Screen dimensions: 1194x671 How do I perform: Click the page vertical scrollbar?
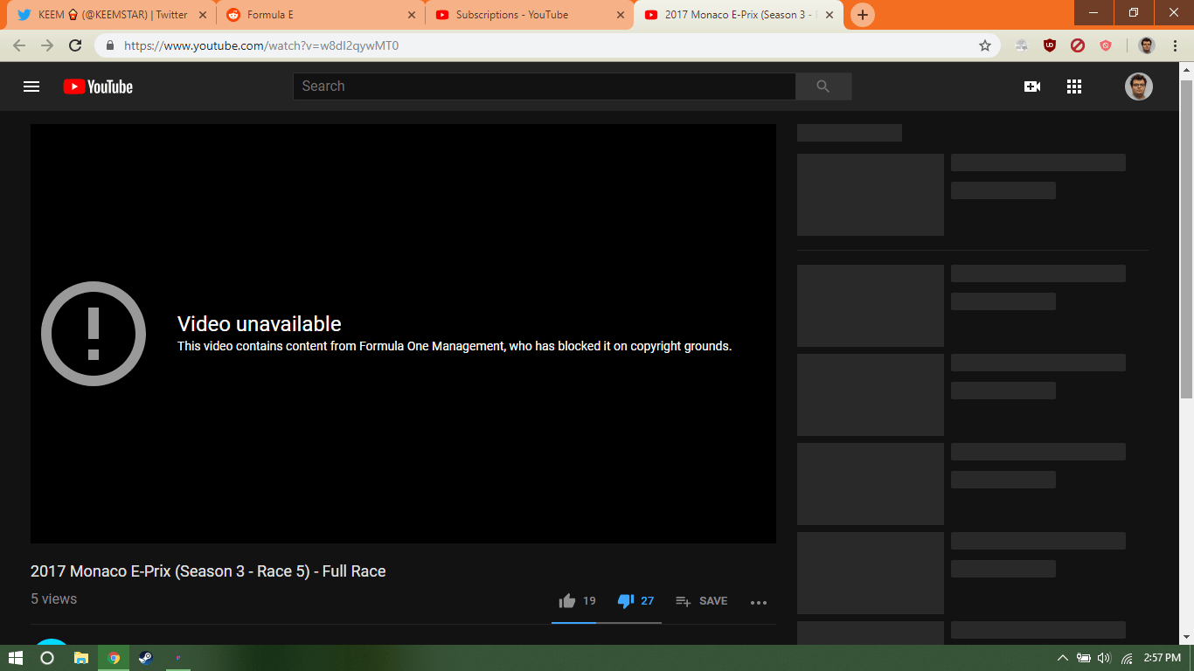pyautogui.click(x=1187, y=238)
